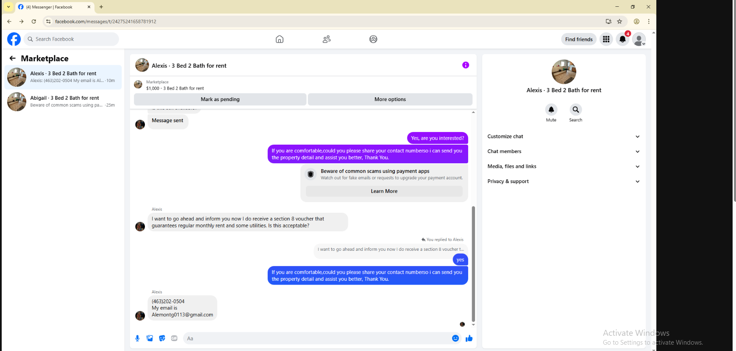Screen dimensions: 736x351
Task: Click the browser address bar URL
Action: 106,22
